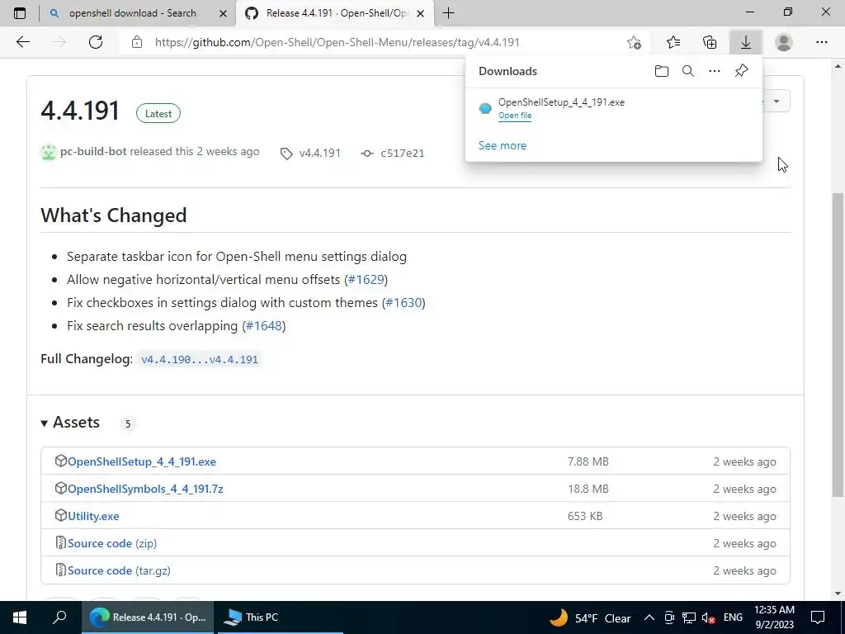This screenshot has width=845, height=634.
Task: Close the openshell download search tab
Action: coord(223,13)
